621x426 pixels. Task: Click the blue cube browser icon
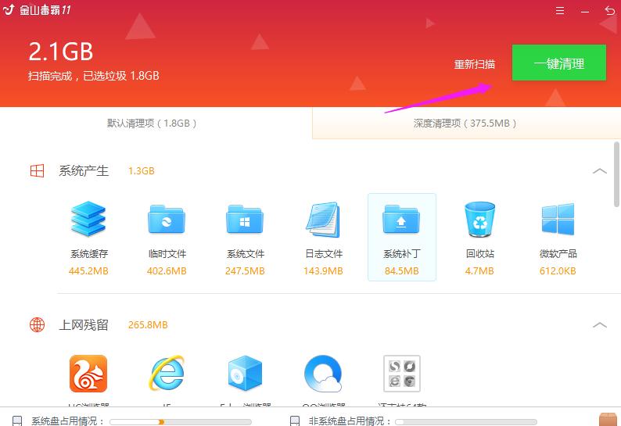[245, 374]
